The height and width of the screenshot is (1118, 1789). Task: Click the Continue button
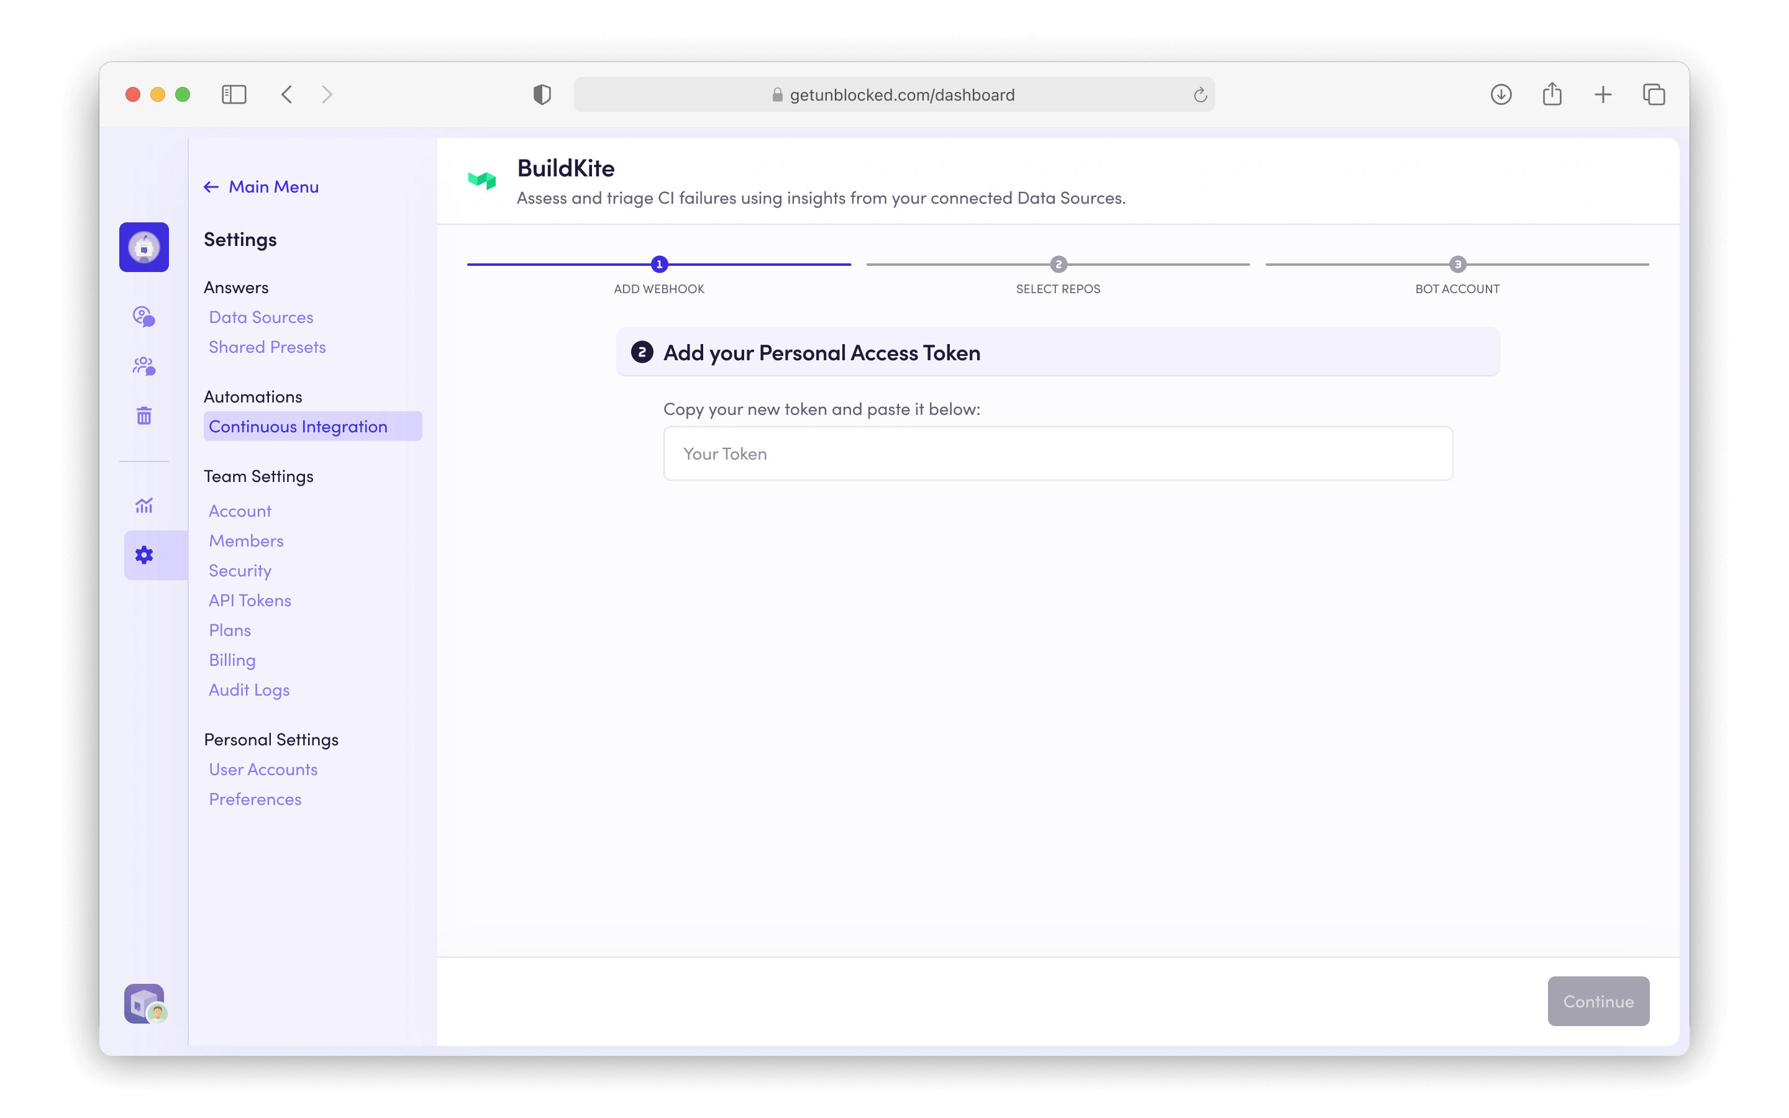click(1598, 1001)
